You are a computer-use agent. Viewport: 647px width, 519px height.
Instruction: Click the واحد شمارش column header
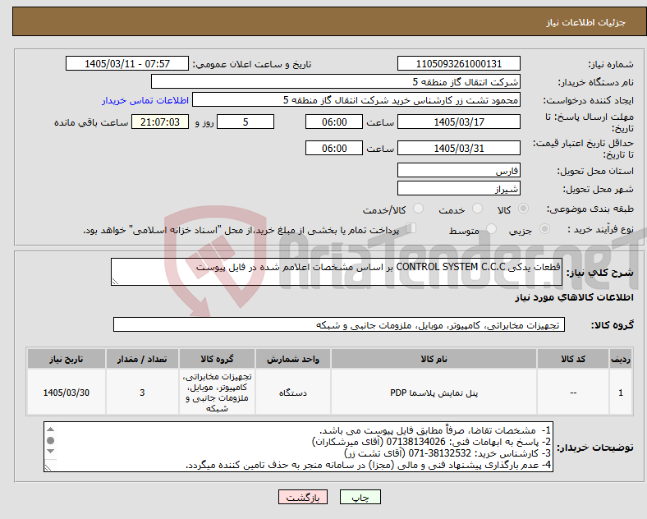293,359
